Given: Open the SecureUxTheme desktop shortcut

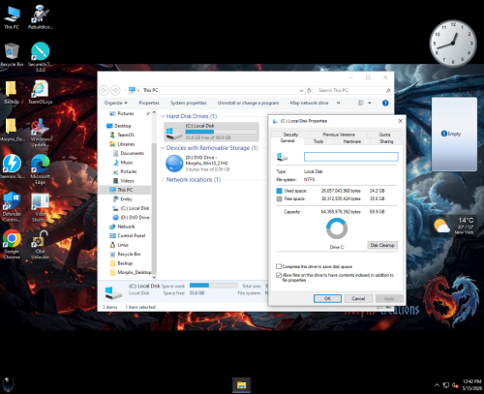Looking at the screenshot, I should point(40,57).
